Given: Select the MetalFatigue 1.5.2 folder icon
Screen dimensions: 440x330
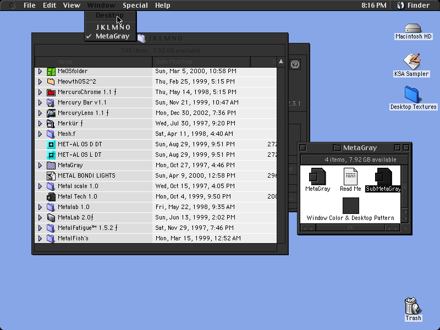Looking at the screenshot, I should [51, 228].
